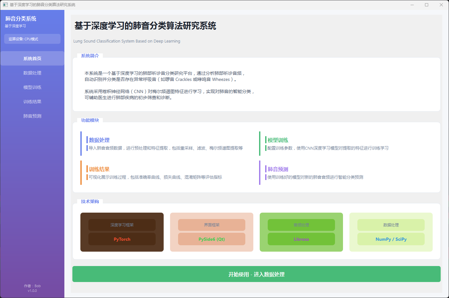This screenshot has width=449, height=298.
Task: Click the PyTorch label in tech card
Action: 122,239
